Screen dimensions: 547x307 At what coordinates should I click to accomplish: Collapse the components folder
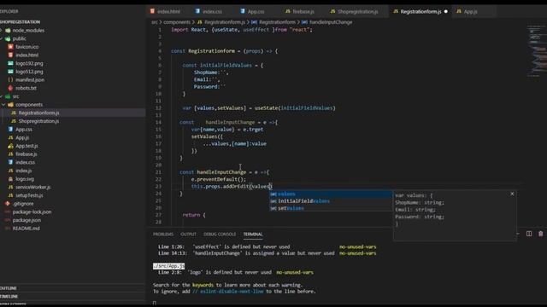[x=29, y=105]
